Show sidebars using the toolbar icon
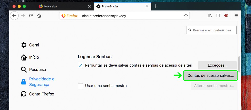The image size is (251, 110). pos(218,16)
